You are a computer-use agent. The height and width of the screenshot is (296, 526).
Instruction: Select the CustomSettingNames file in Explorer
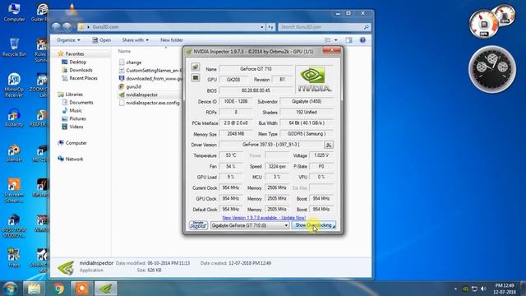pyautogui.click(x=150, y=71)
